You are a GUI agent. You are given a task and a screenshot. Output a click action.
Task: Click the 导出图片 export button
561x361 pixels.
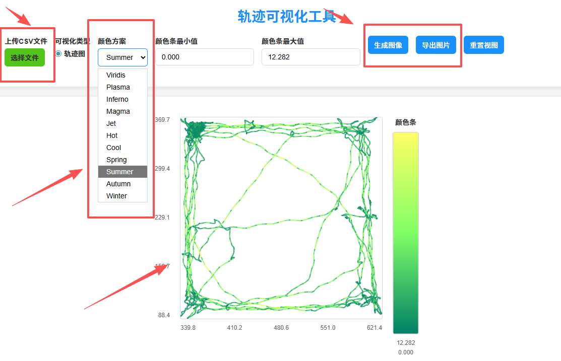pyautogui.click(x=435, y=45)
